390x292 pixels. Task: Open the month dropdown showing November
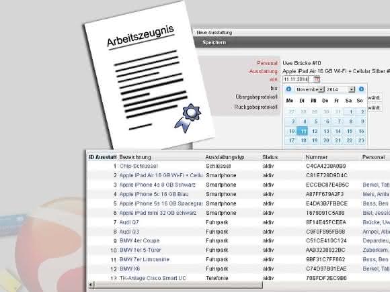[310, 89]
